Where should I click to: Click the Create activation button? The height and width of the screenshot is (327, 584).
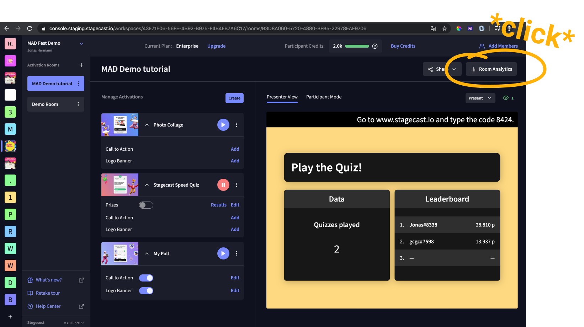pos(234,98)
